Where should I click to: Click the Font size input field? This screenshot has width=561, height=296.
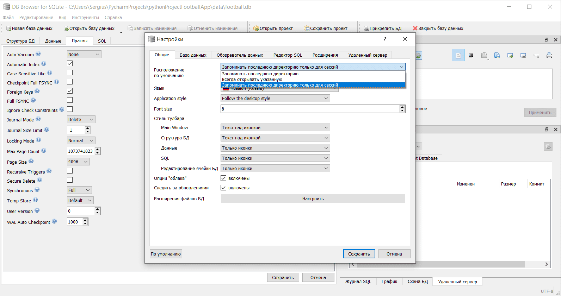coord(310,109)
